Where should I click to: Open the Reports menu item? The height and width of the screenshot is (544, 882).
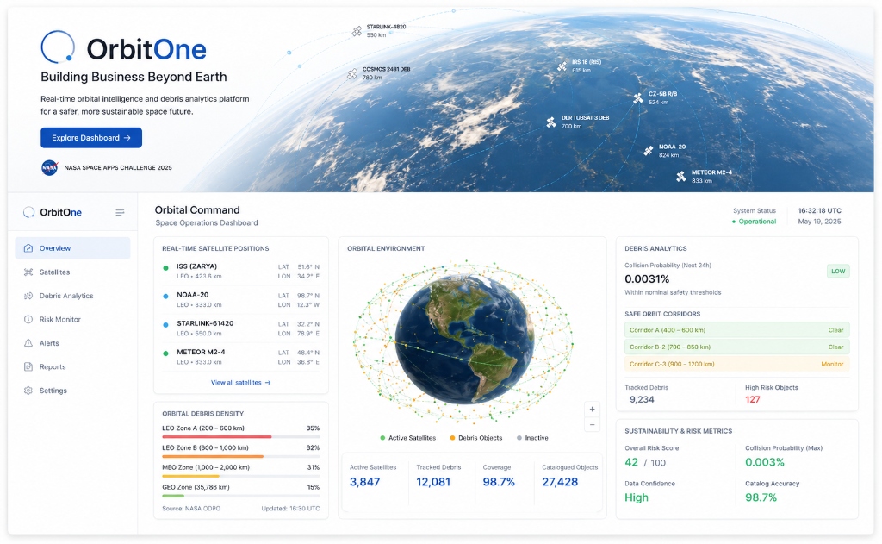72,366
